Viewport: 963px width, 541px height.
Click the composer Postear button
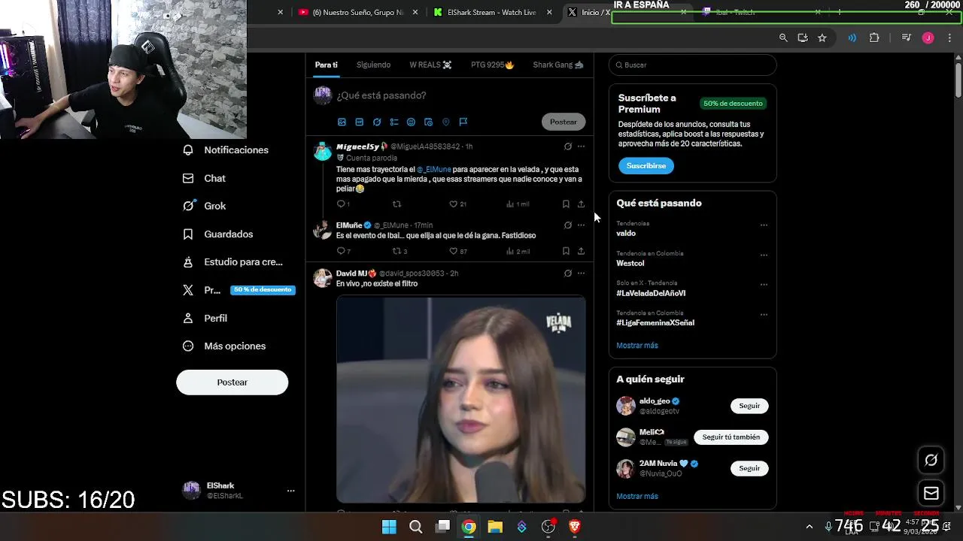563,122
